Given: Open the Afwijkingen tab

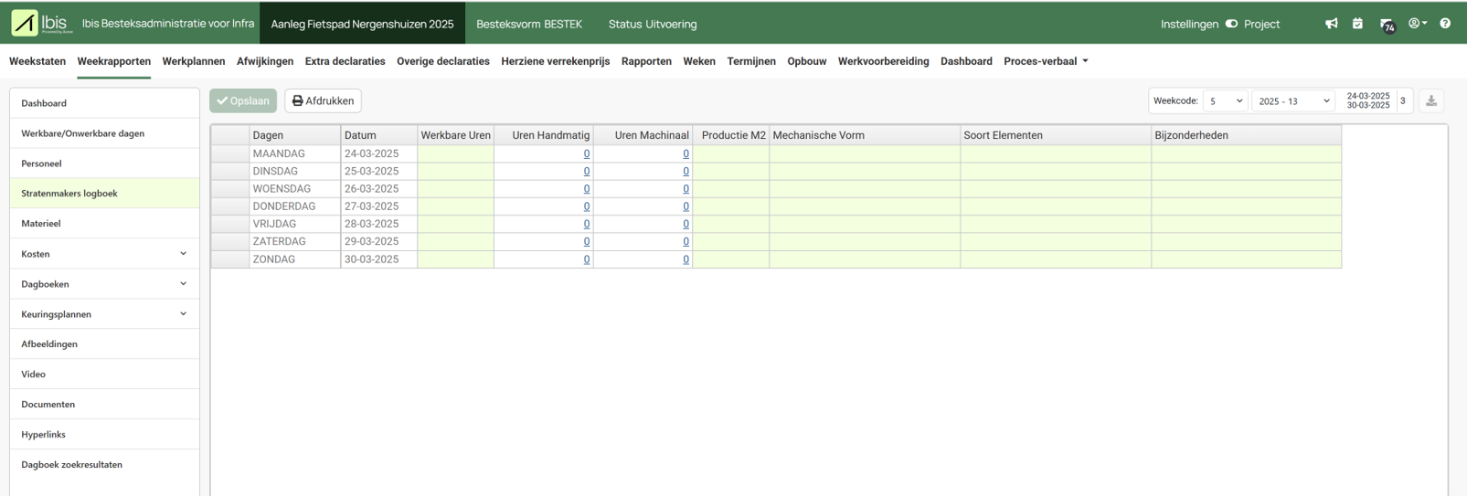Looking at the screenshot, I should click(x=265, y=61).
